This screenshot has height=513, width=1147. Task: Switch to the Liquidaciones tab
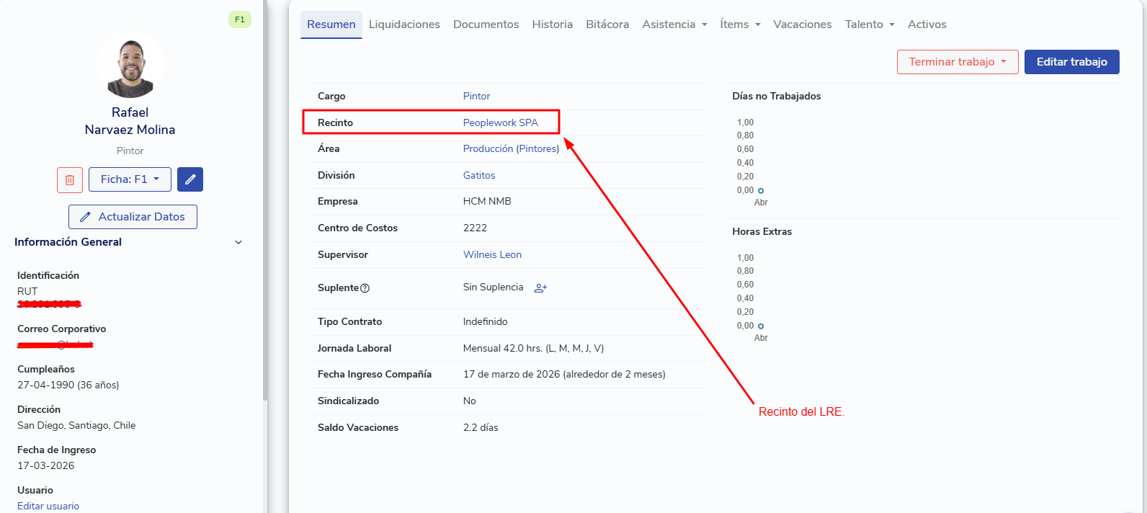pos(404,24)
